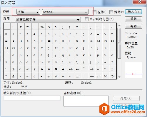Click the 指定(A) button

pos(126,98)
